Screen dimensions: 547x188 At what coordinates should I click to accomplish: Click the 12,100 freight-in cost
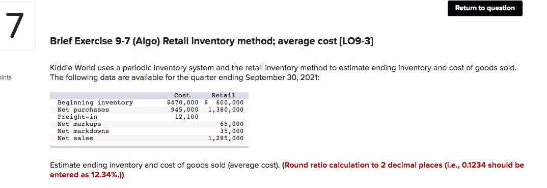186,117
